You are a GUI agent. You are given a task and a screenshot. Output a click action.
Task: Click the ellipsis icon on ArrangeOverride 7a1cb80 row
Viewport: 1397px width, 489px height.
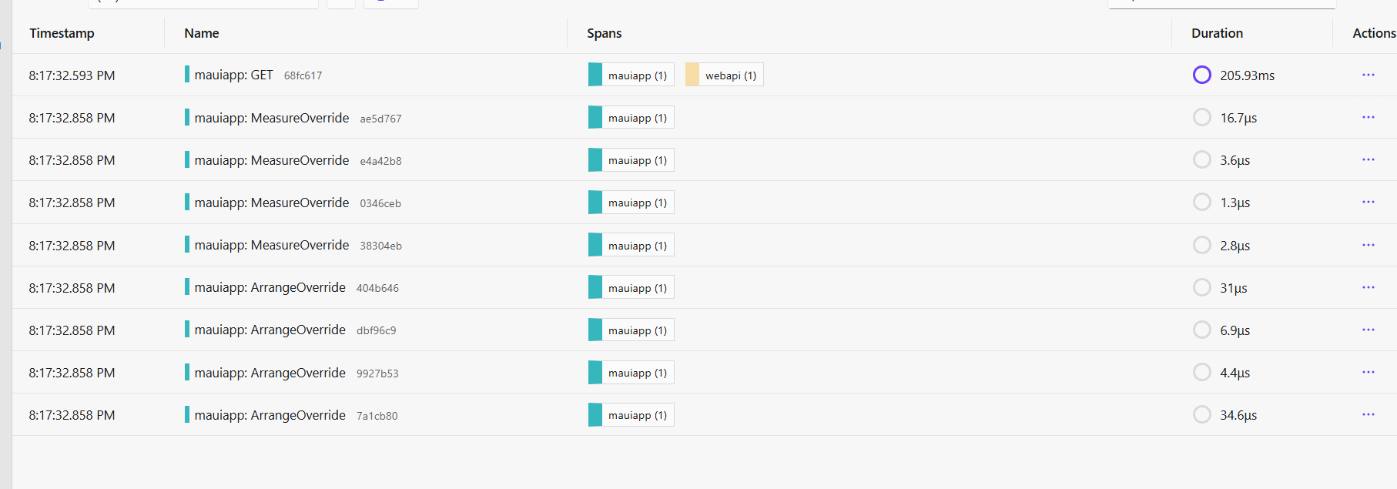click(1369, 414)
